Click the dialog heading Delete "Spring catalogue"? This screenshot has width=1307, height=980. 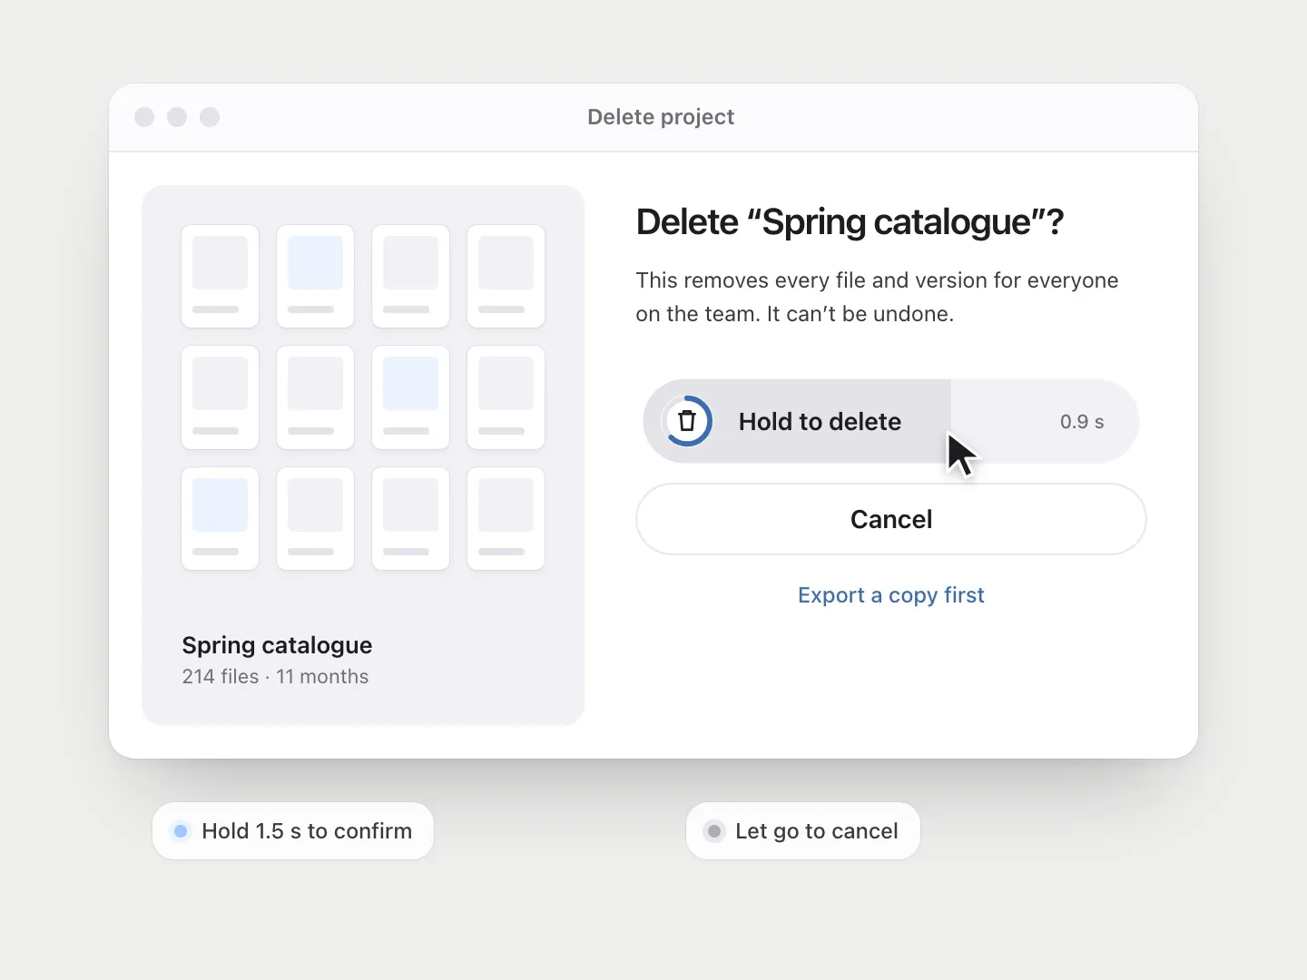coord(850,222)
